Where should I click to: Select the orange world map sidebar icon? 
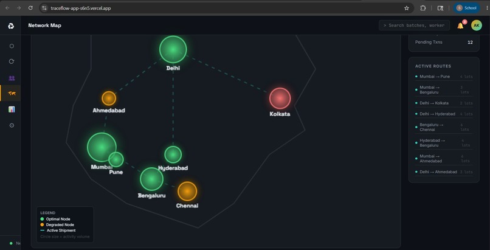tap(12, 93)
